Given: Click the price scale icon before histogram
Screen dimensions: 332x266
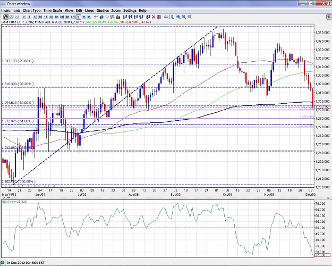Looking at the screenshot, I should click(113, 17).
